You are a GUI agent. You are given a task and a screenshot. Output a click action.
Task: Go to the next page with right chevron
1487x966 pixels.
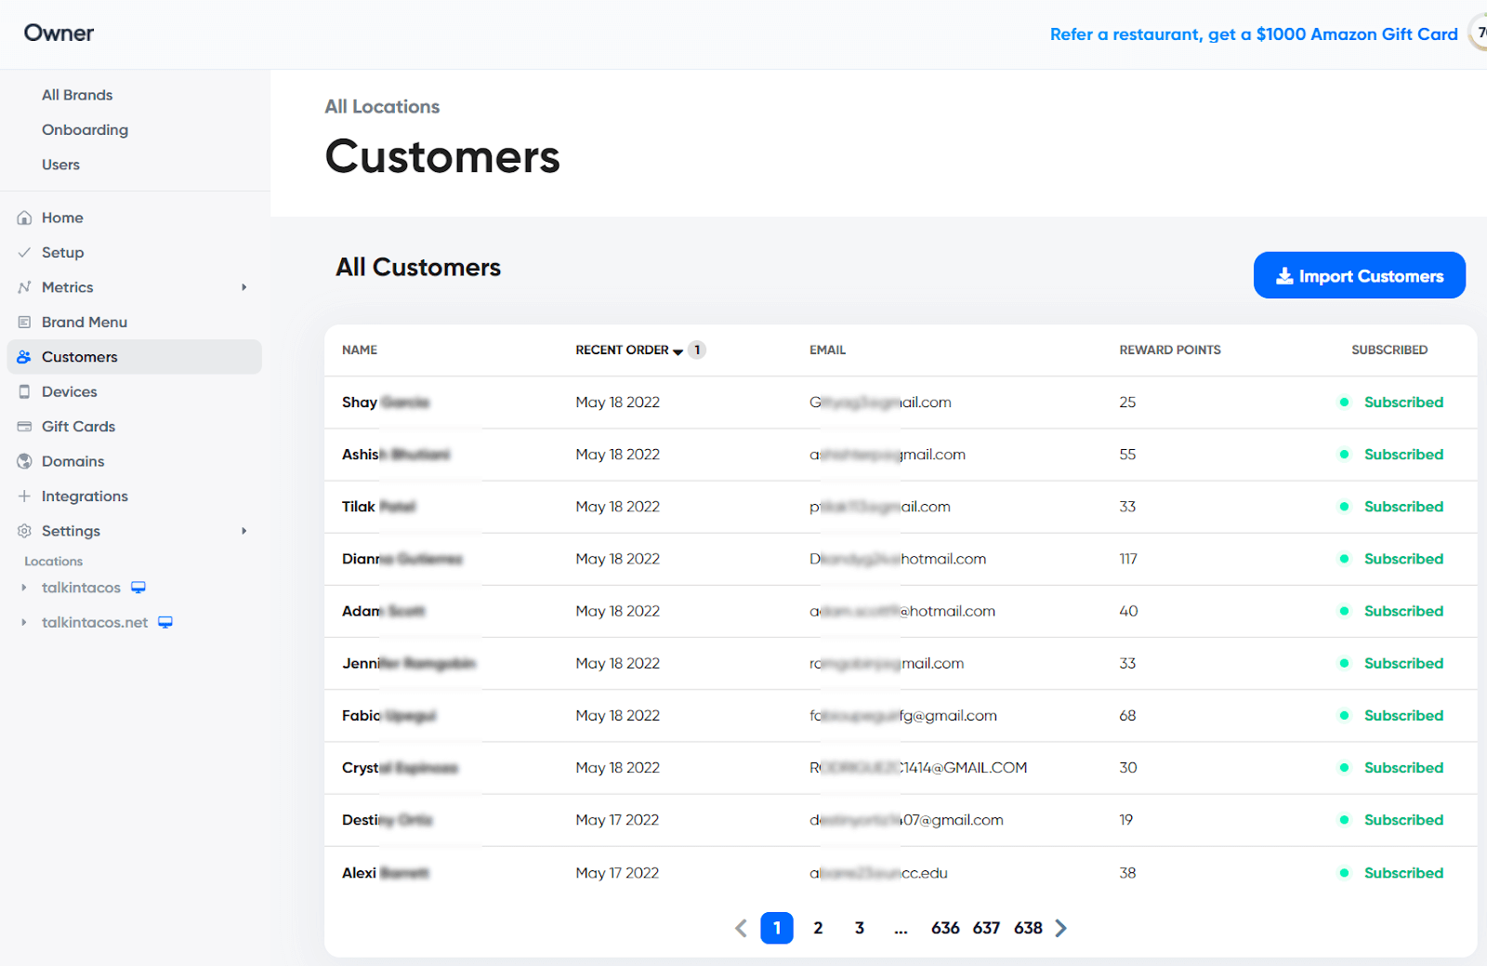point(1061,928)
